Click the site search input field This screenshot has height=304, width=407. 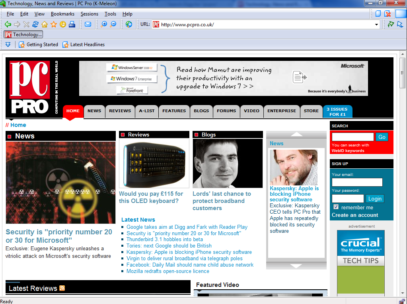tap(353, 137)
